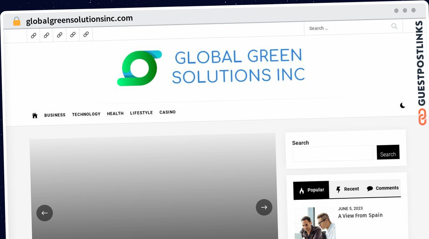Click the JUNE 5, 2023 date
The width and height of the screenshot is (429, 239).
coord(350,209)
